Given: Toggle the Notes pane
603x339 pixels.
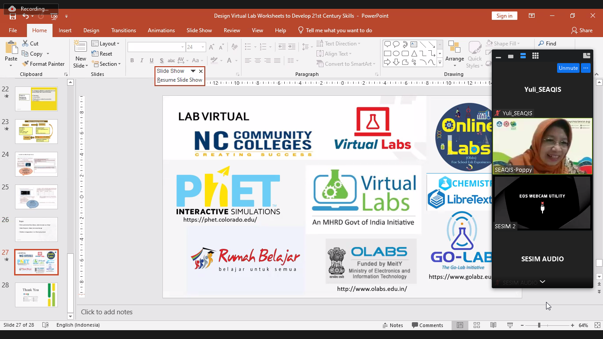Looking at the screenshot, I should 392,325.
